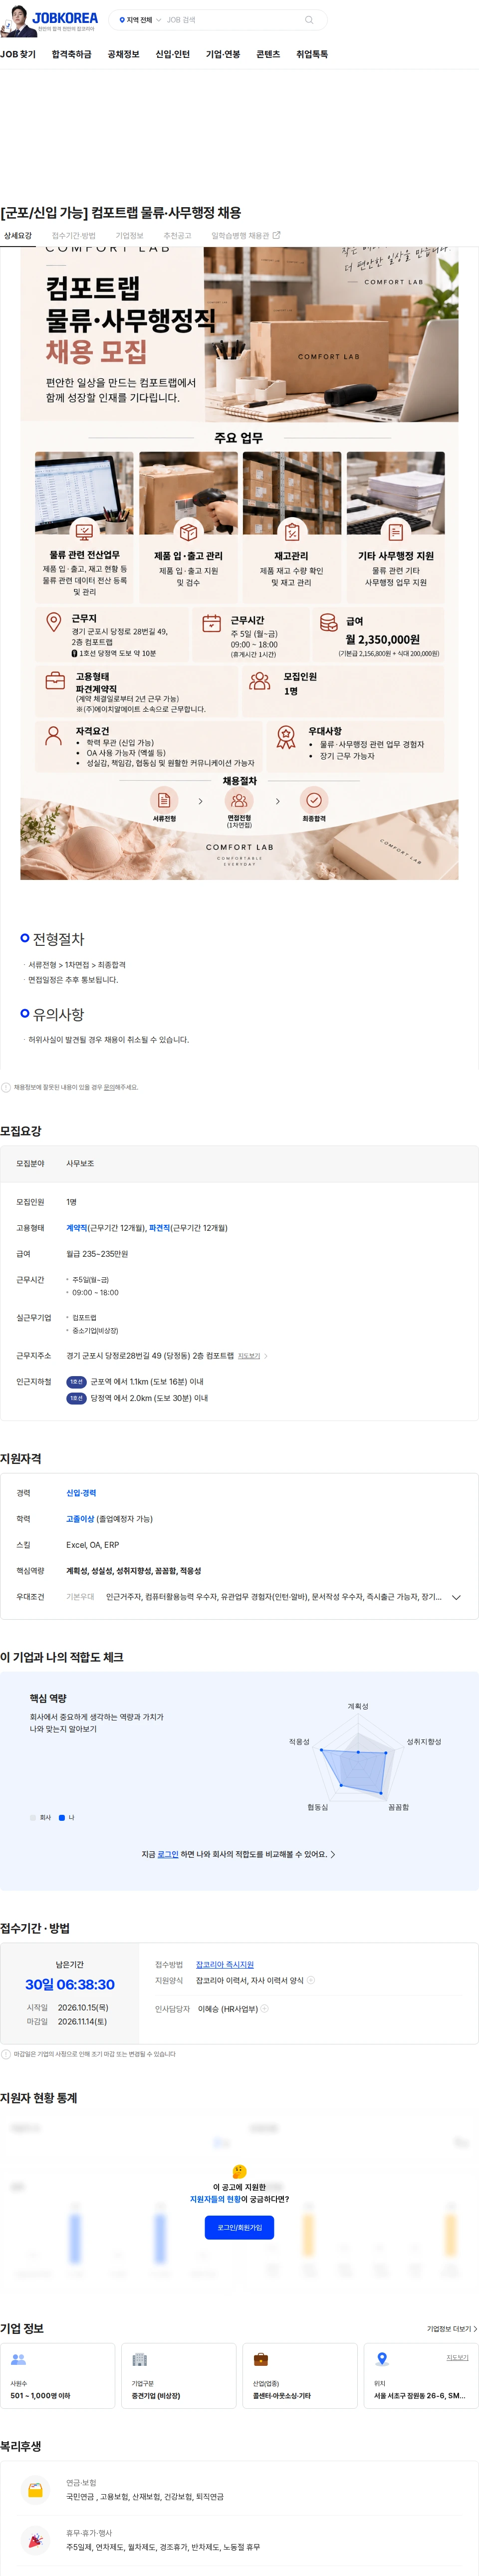Open the 합격축하금 menu
Viewport: 479px width, 2576px height.
tap(71, 54)
